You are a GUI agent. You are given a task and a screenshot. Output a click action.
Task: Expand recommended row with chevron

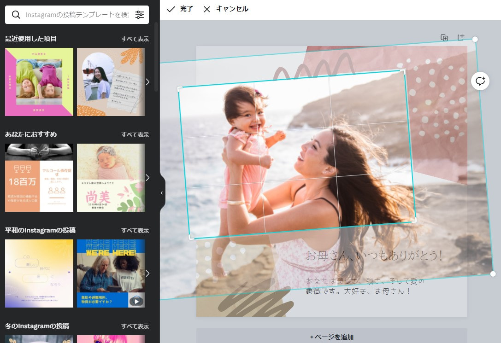click(x=147, y=178)
